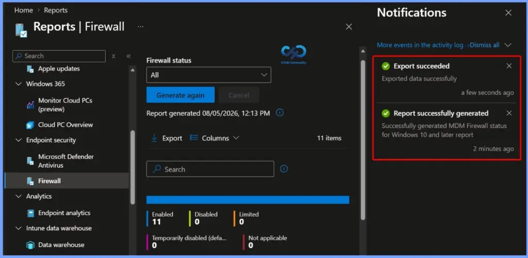Click the blue firewall status bar

click(x=247, y=200)
